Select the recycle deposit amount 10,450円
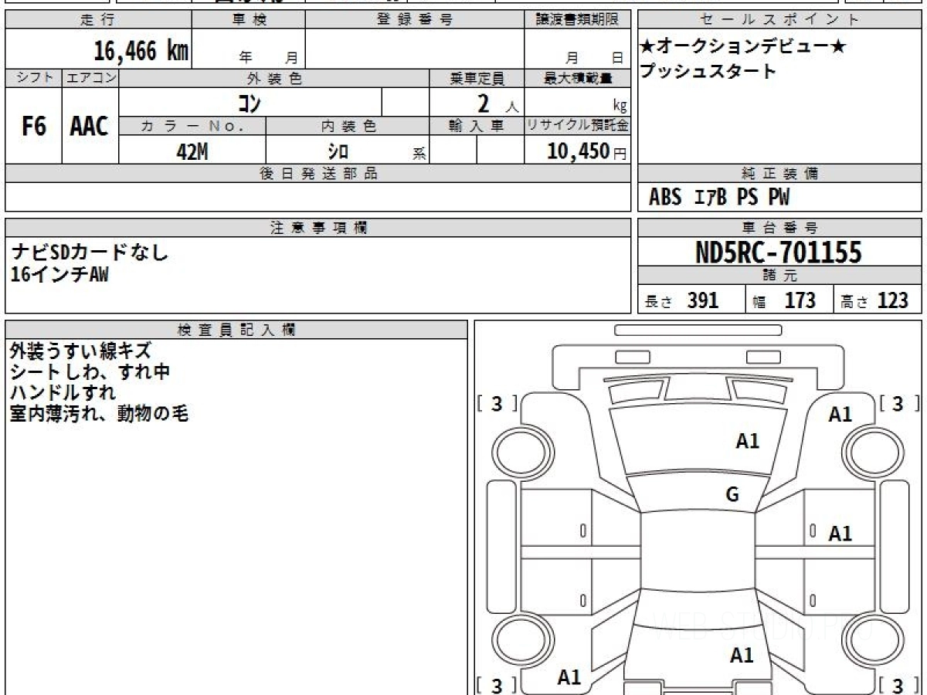 coord(586,151)
